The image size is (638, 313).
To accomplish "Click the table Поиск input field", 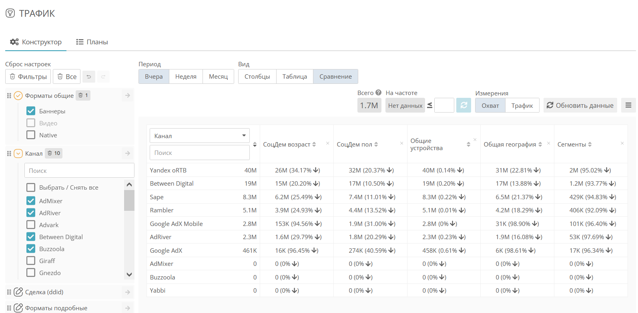I will coord(199,153).
